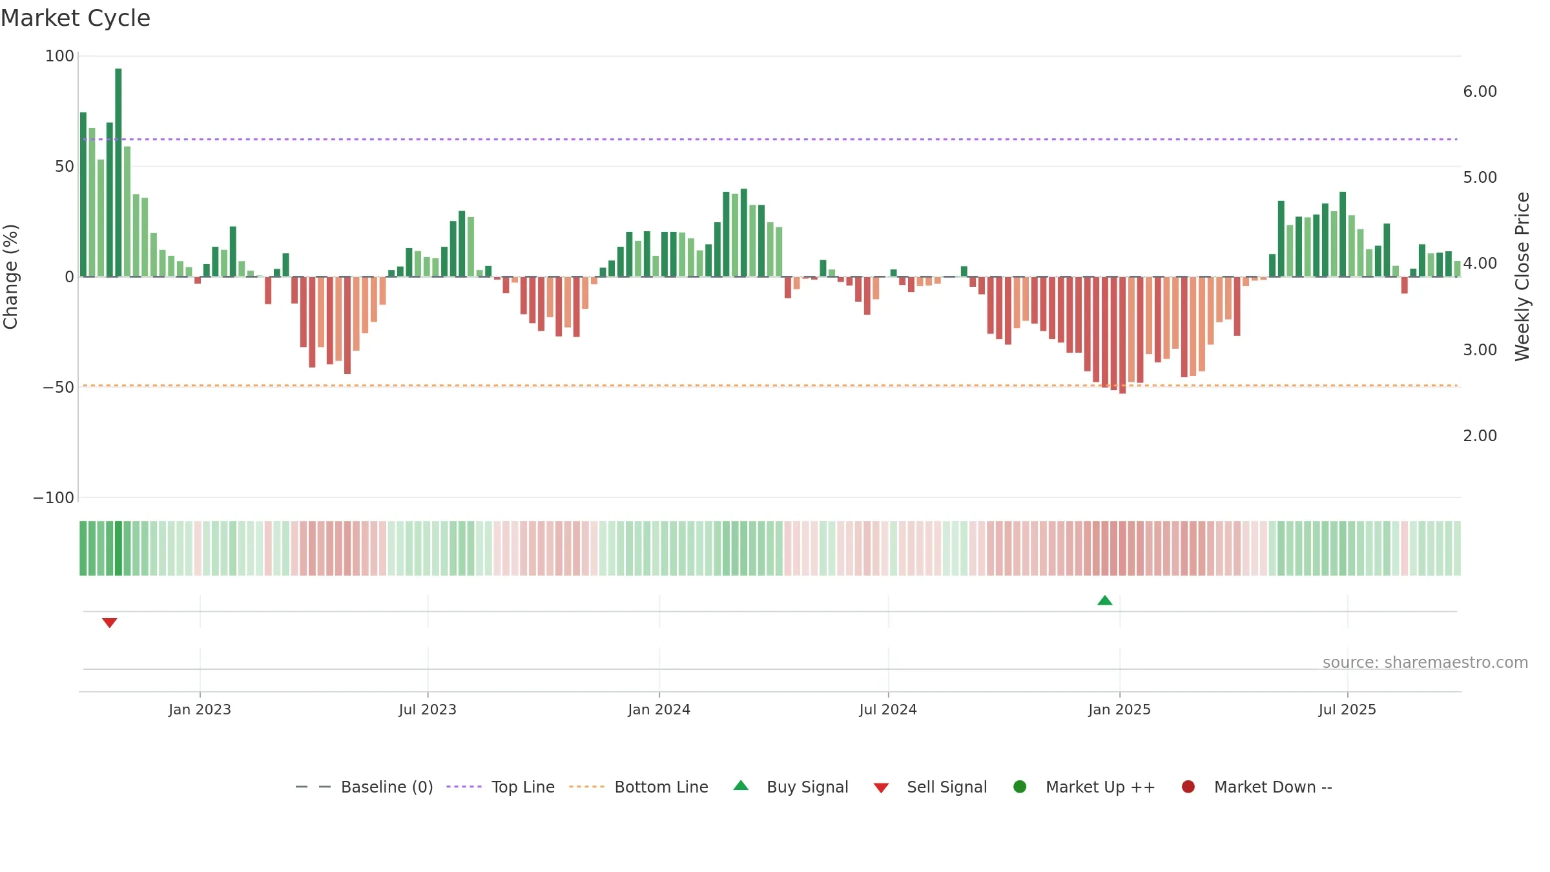Click the green Buy Signal legend triangle icon
This screenshot has width=1550, height=872.
[741, 785]
